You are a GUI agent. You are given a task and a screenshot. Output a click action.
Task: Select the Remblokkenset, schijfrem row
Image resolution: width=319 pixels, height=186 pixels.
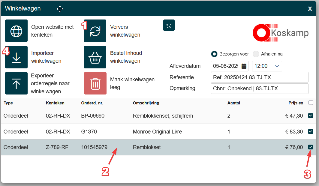pyautogui.click(x=163, y=116)
